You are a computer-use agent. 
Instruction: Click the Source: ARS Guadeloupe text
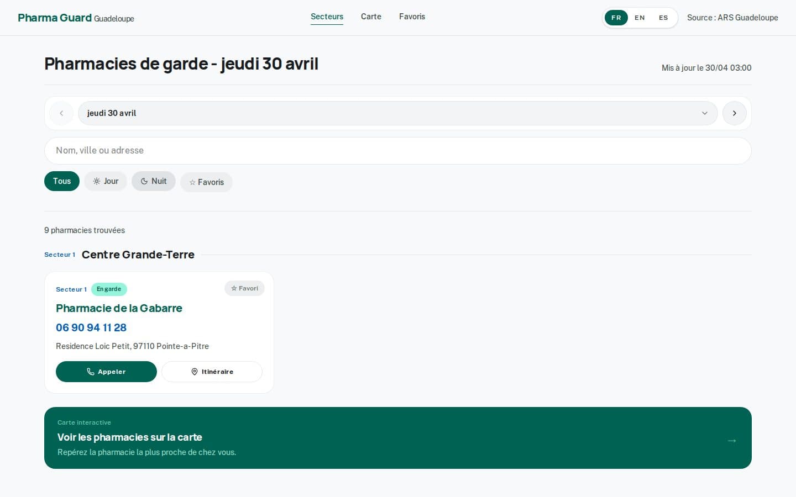point(732,18)
